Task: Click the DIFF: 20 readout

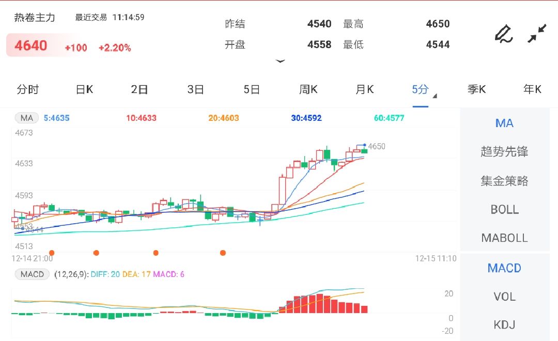Action: [105, 274]
